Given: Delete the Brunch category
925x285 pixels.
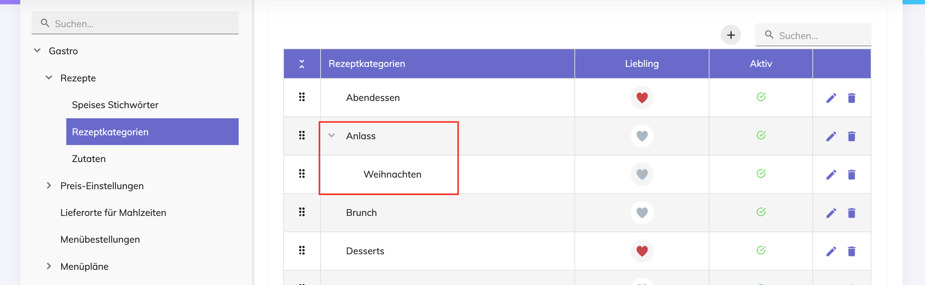Looking at the screenshot, I should pyautogui.click(x=851, y=213).
